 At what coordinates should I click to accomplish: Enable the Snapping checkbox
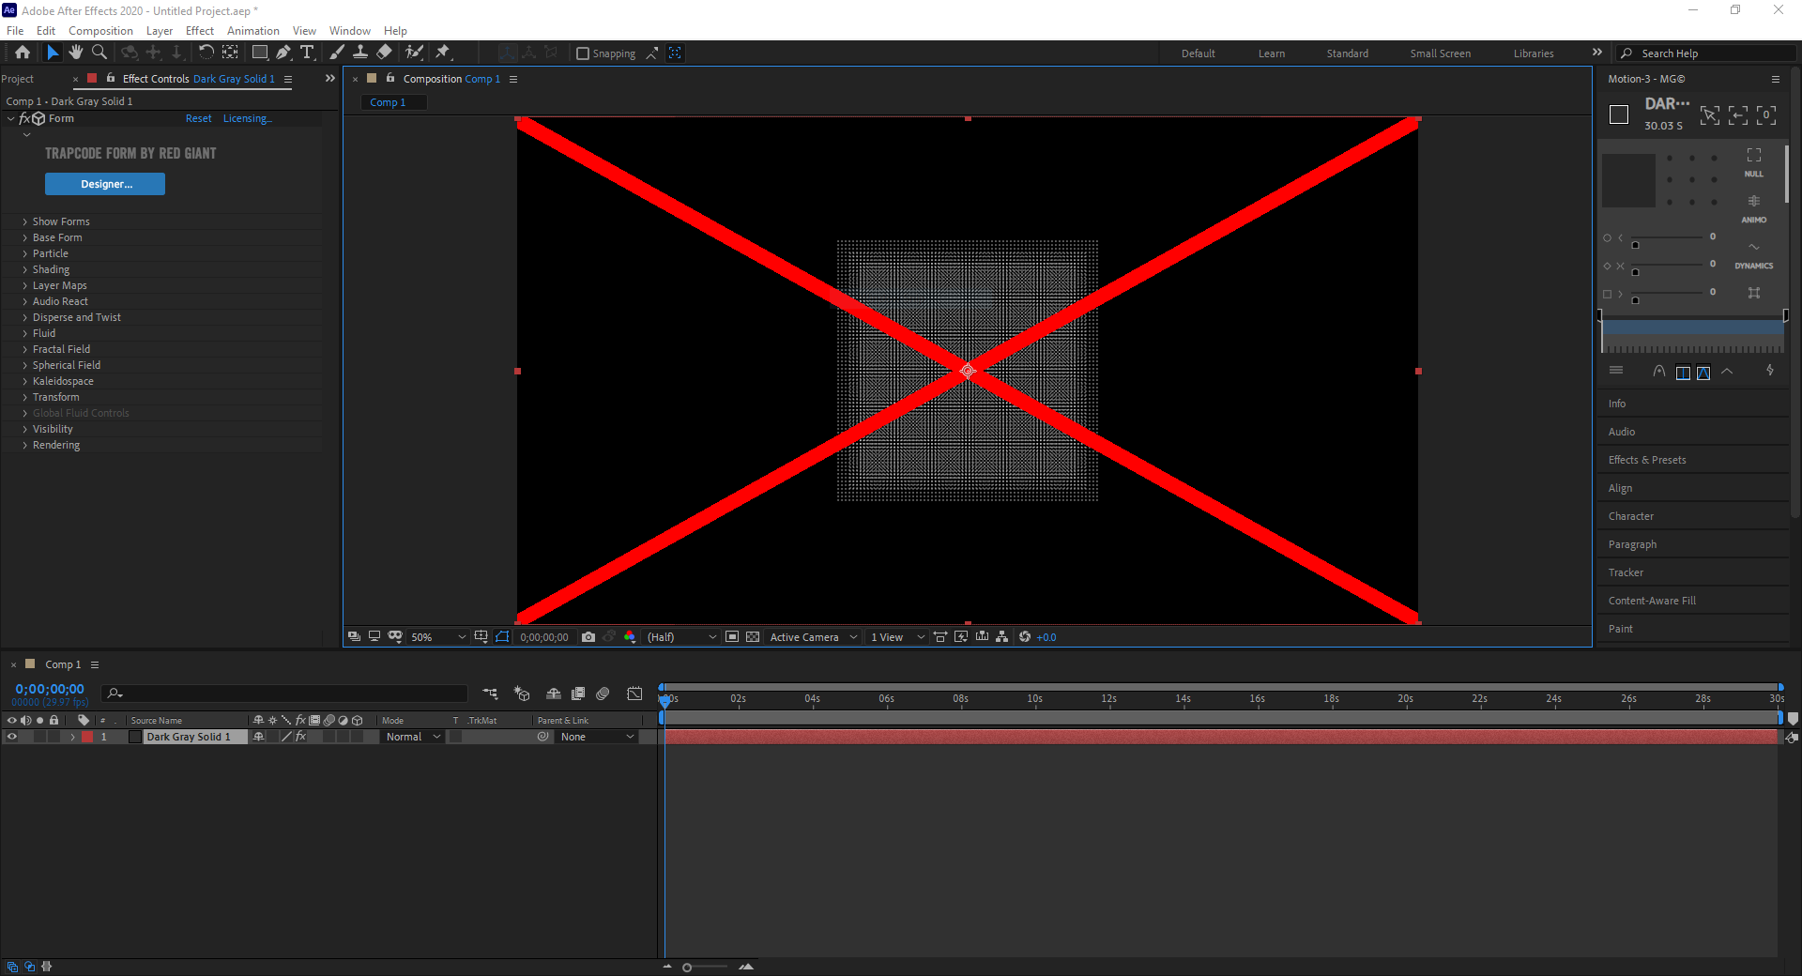click(x=583, y=53)
